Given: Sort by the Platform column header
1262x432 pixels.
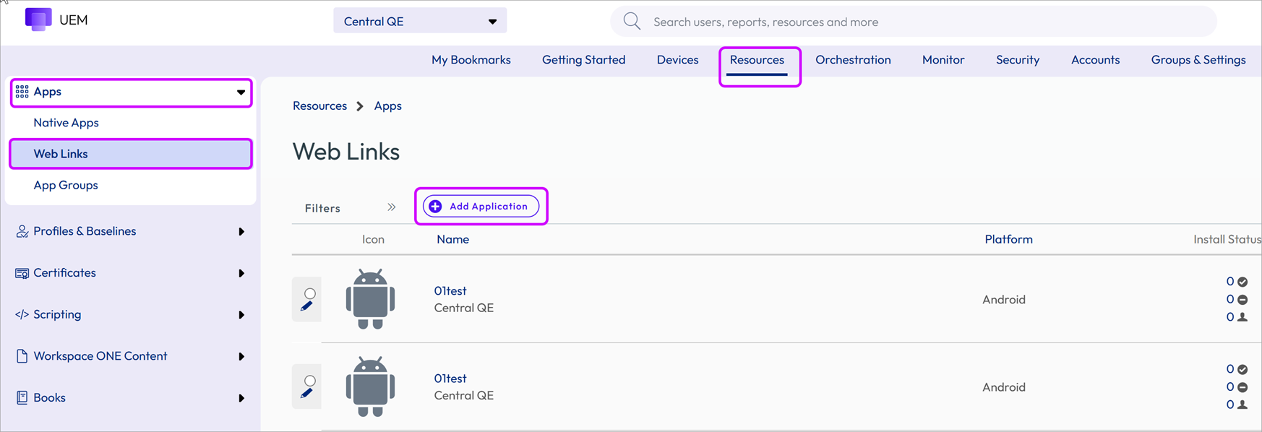Looking at the screenshot, I should click(1008, 239).
